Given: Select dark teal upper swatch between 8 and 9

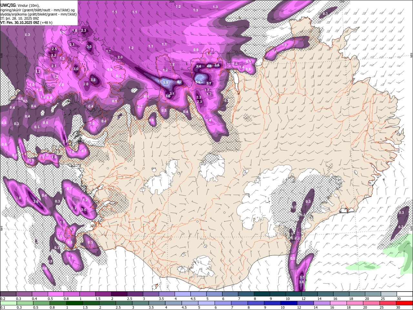Looking at the screenshot, I should coord(262,294).
